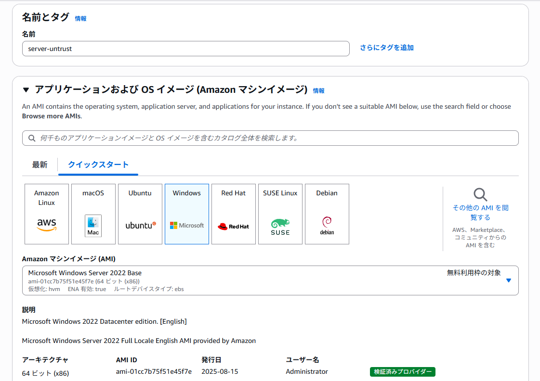Switch to the クイックスタート tab
Viewport: 540px width, 381px height.
pyautogui.click(x=98, y=165)
